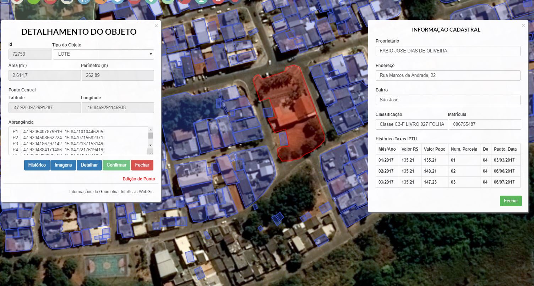The width and height of the screenshot is (534, 286).
Task: Click the Endereço field with Rua Marcos
Action: 448,75
